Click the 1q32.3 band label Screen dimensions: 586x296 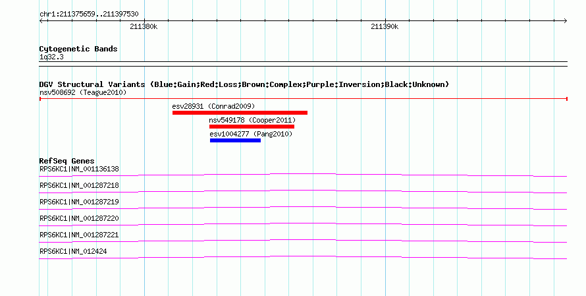(x=51, y=57)
